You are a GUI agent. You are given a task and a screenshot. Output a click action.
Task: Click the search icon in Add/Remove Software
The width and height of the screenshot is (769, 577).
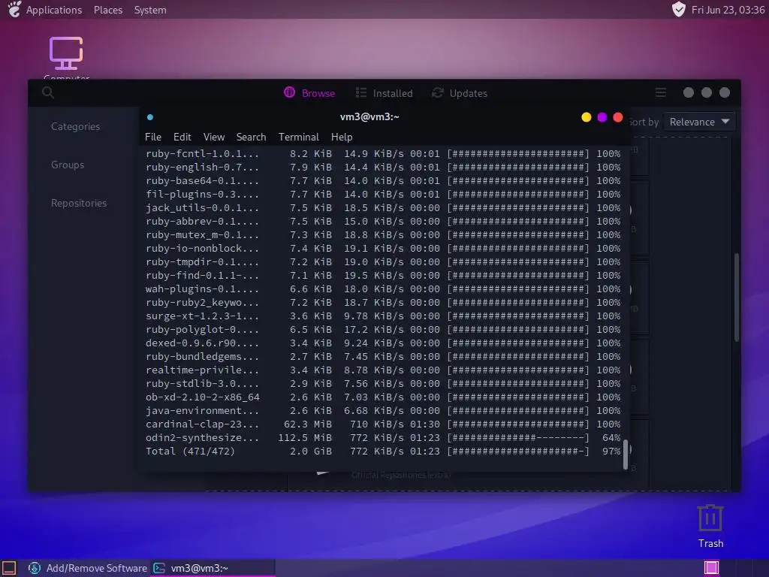pyautogui.click(x=47, y=92)
